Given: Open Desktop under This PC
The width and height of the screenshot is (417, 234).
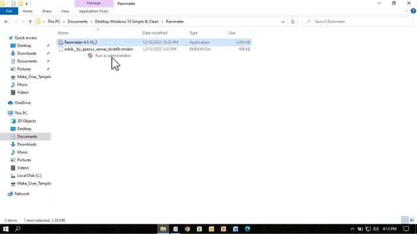Looking at the screenshot, I should pos(24,129).
